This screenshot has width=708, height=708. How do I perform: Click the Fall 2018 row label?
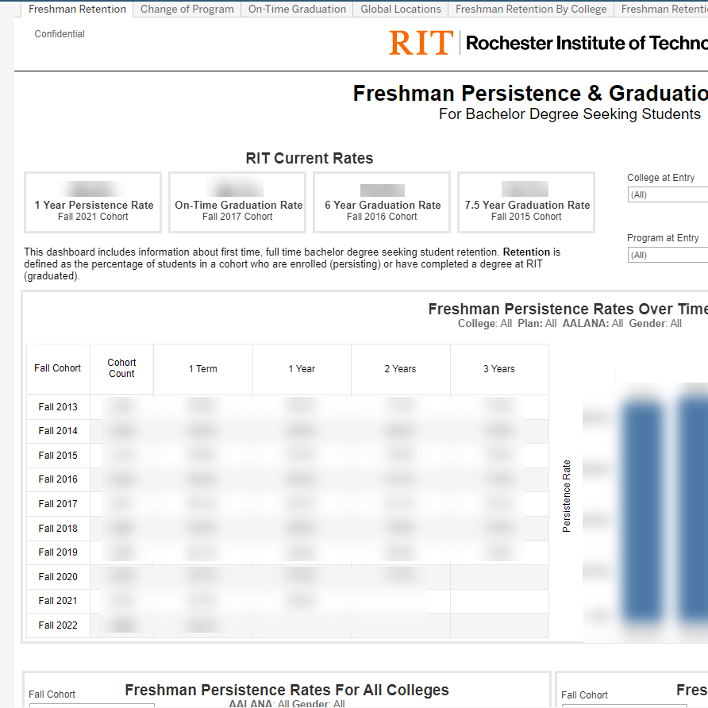point(58,529)
